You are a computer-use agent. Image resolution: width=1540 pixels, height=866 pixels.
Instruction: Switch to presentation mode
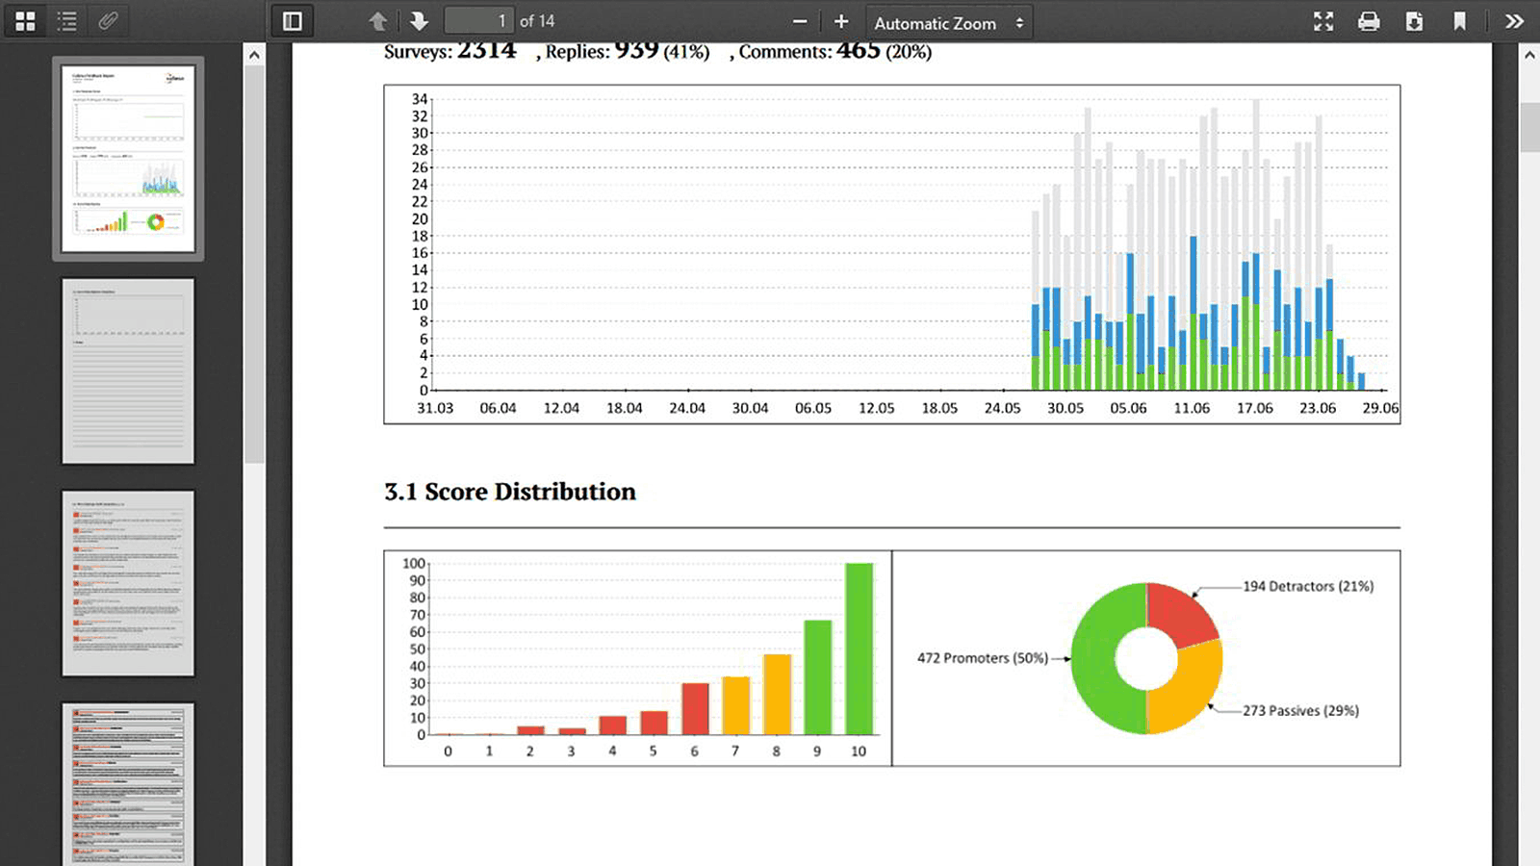(1322, 20)
